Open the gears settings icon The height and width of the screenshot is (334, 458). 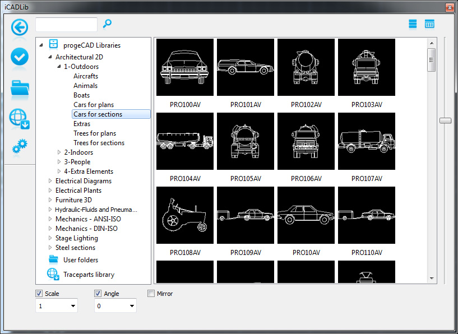point(20,147)
